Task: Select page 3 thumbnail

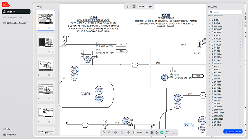Action: click(46, 66)
